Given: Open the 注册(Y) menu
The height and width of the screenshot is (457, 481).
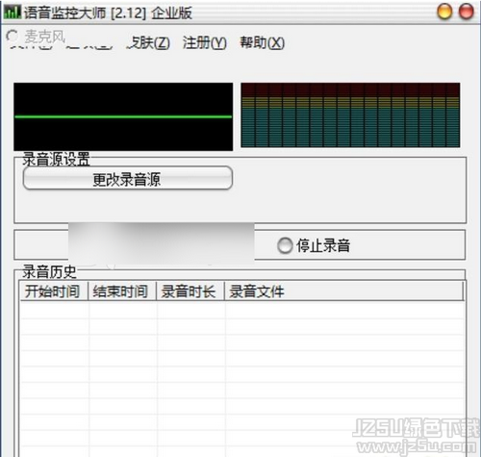Looking at the screenshot, I should 205,42.
